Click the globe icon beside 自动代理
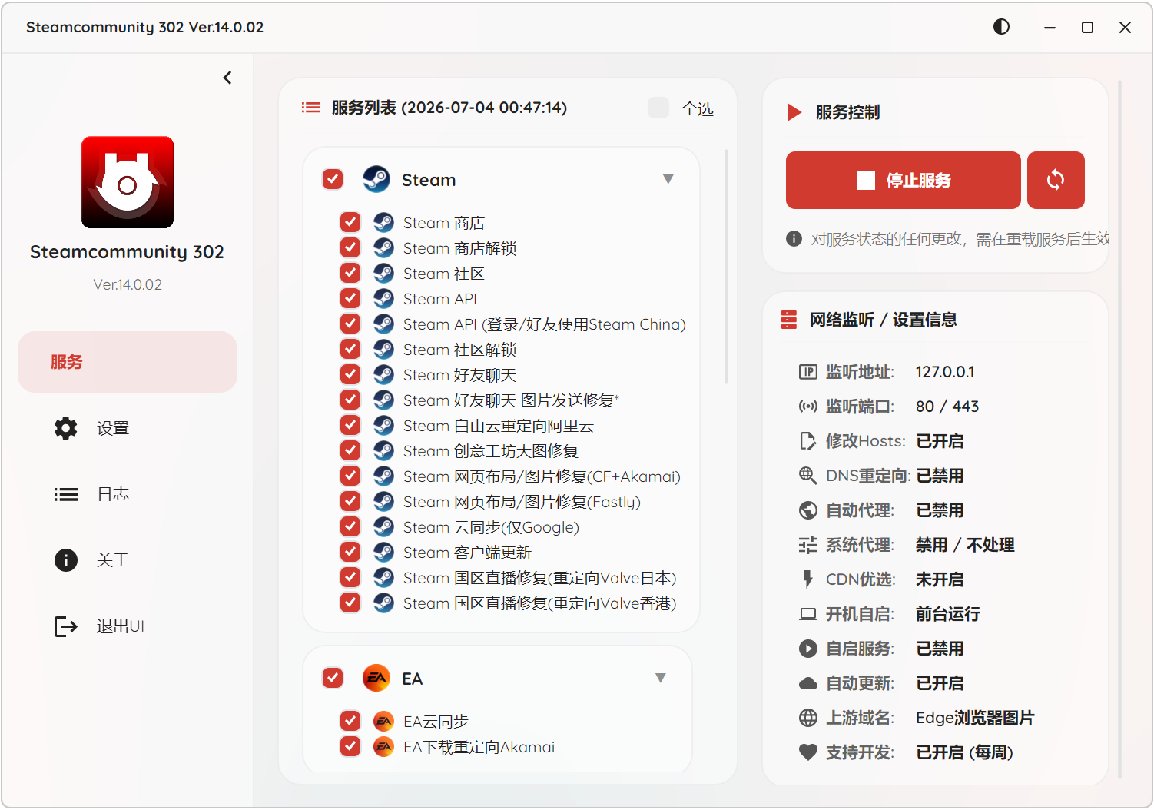This screenshot has width=1154, height=810. click(x=808, y=510)
